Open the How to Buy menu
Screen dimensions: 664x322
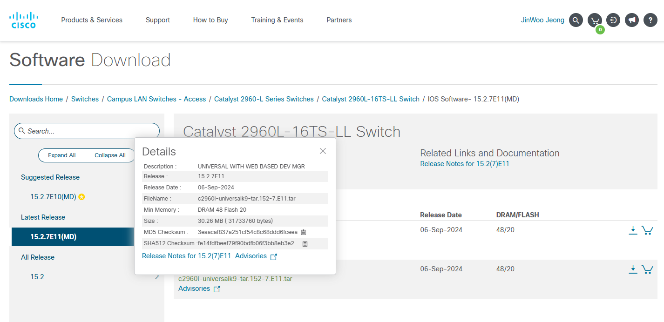point(210,20)
